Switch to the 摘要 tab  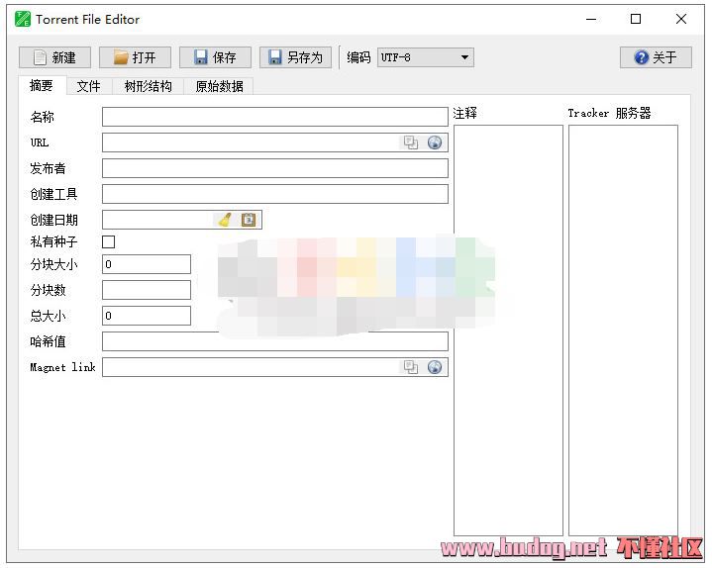42,85
